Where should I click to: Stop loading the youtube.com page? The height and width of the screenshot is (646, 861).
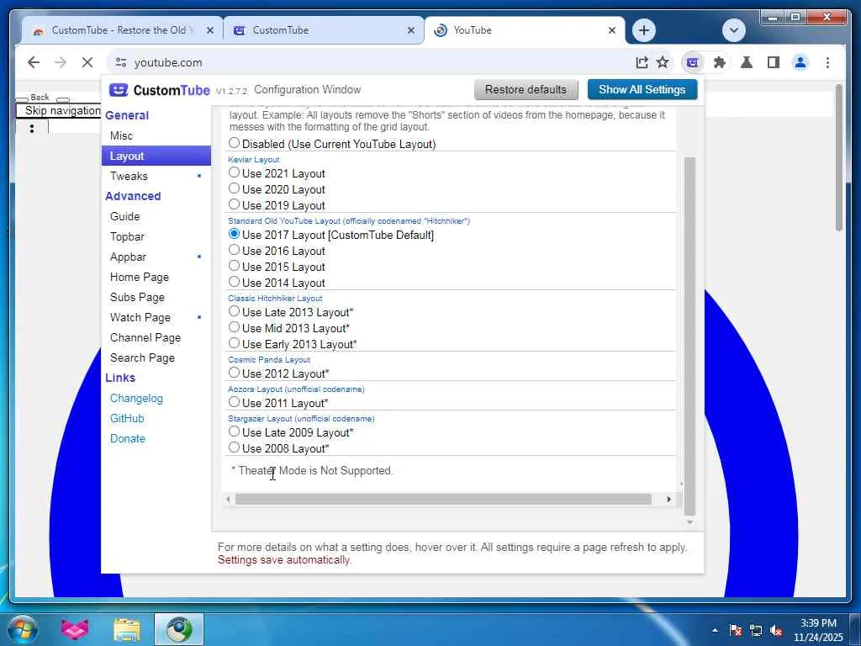(x=87, y=62)
